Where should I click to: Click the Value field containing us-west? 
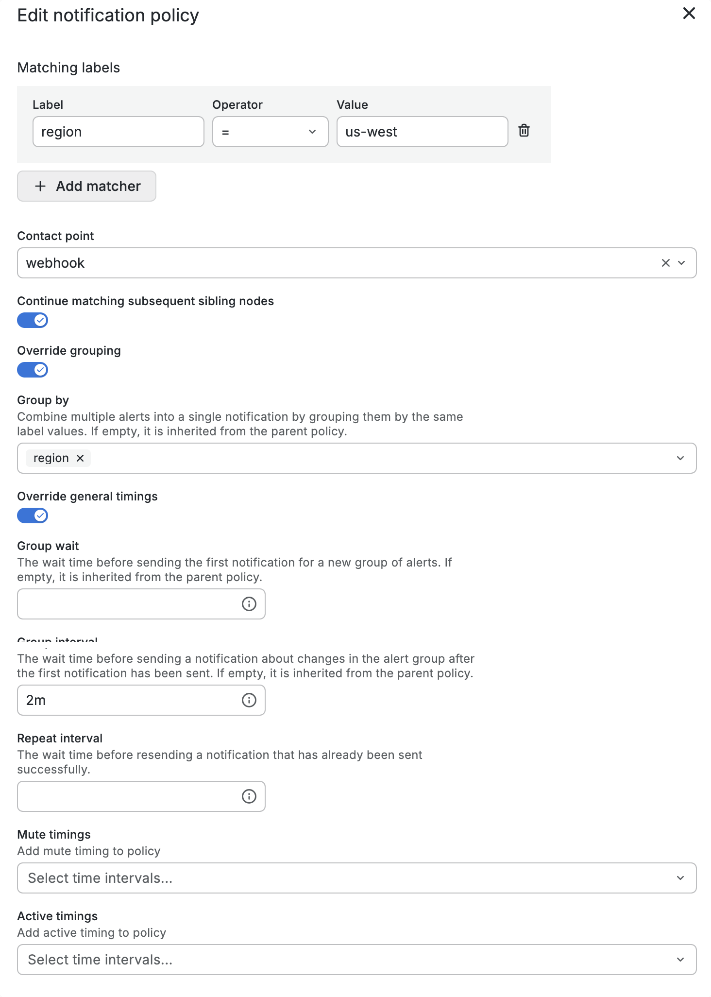422,132
